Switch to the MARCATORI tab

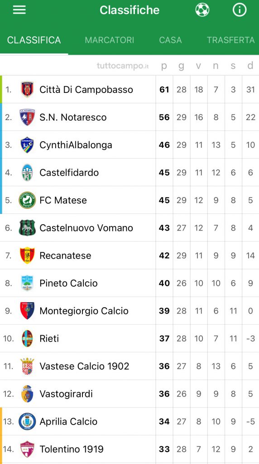110,40
